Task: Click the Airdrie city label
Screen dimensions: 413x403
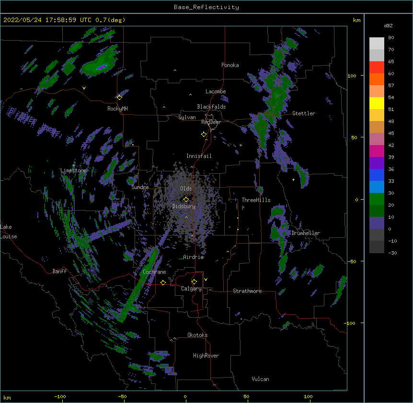Action: coord(194,257)
